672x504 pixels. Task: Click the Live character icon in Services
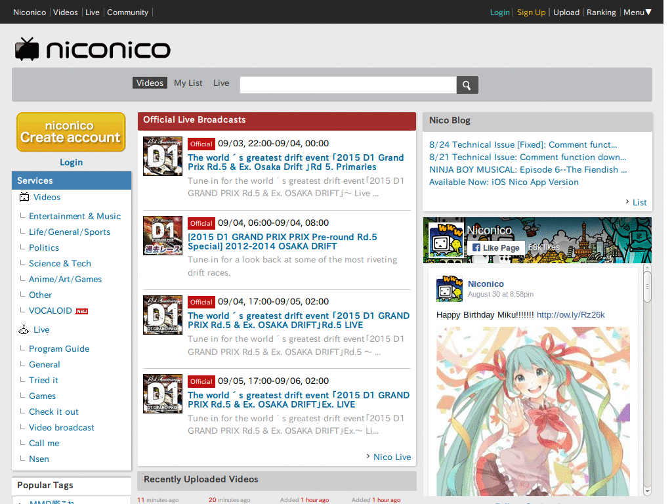[x=24, y=329]
